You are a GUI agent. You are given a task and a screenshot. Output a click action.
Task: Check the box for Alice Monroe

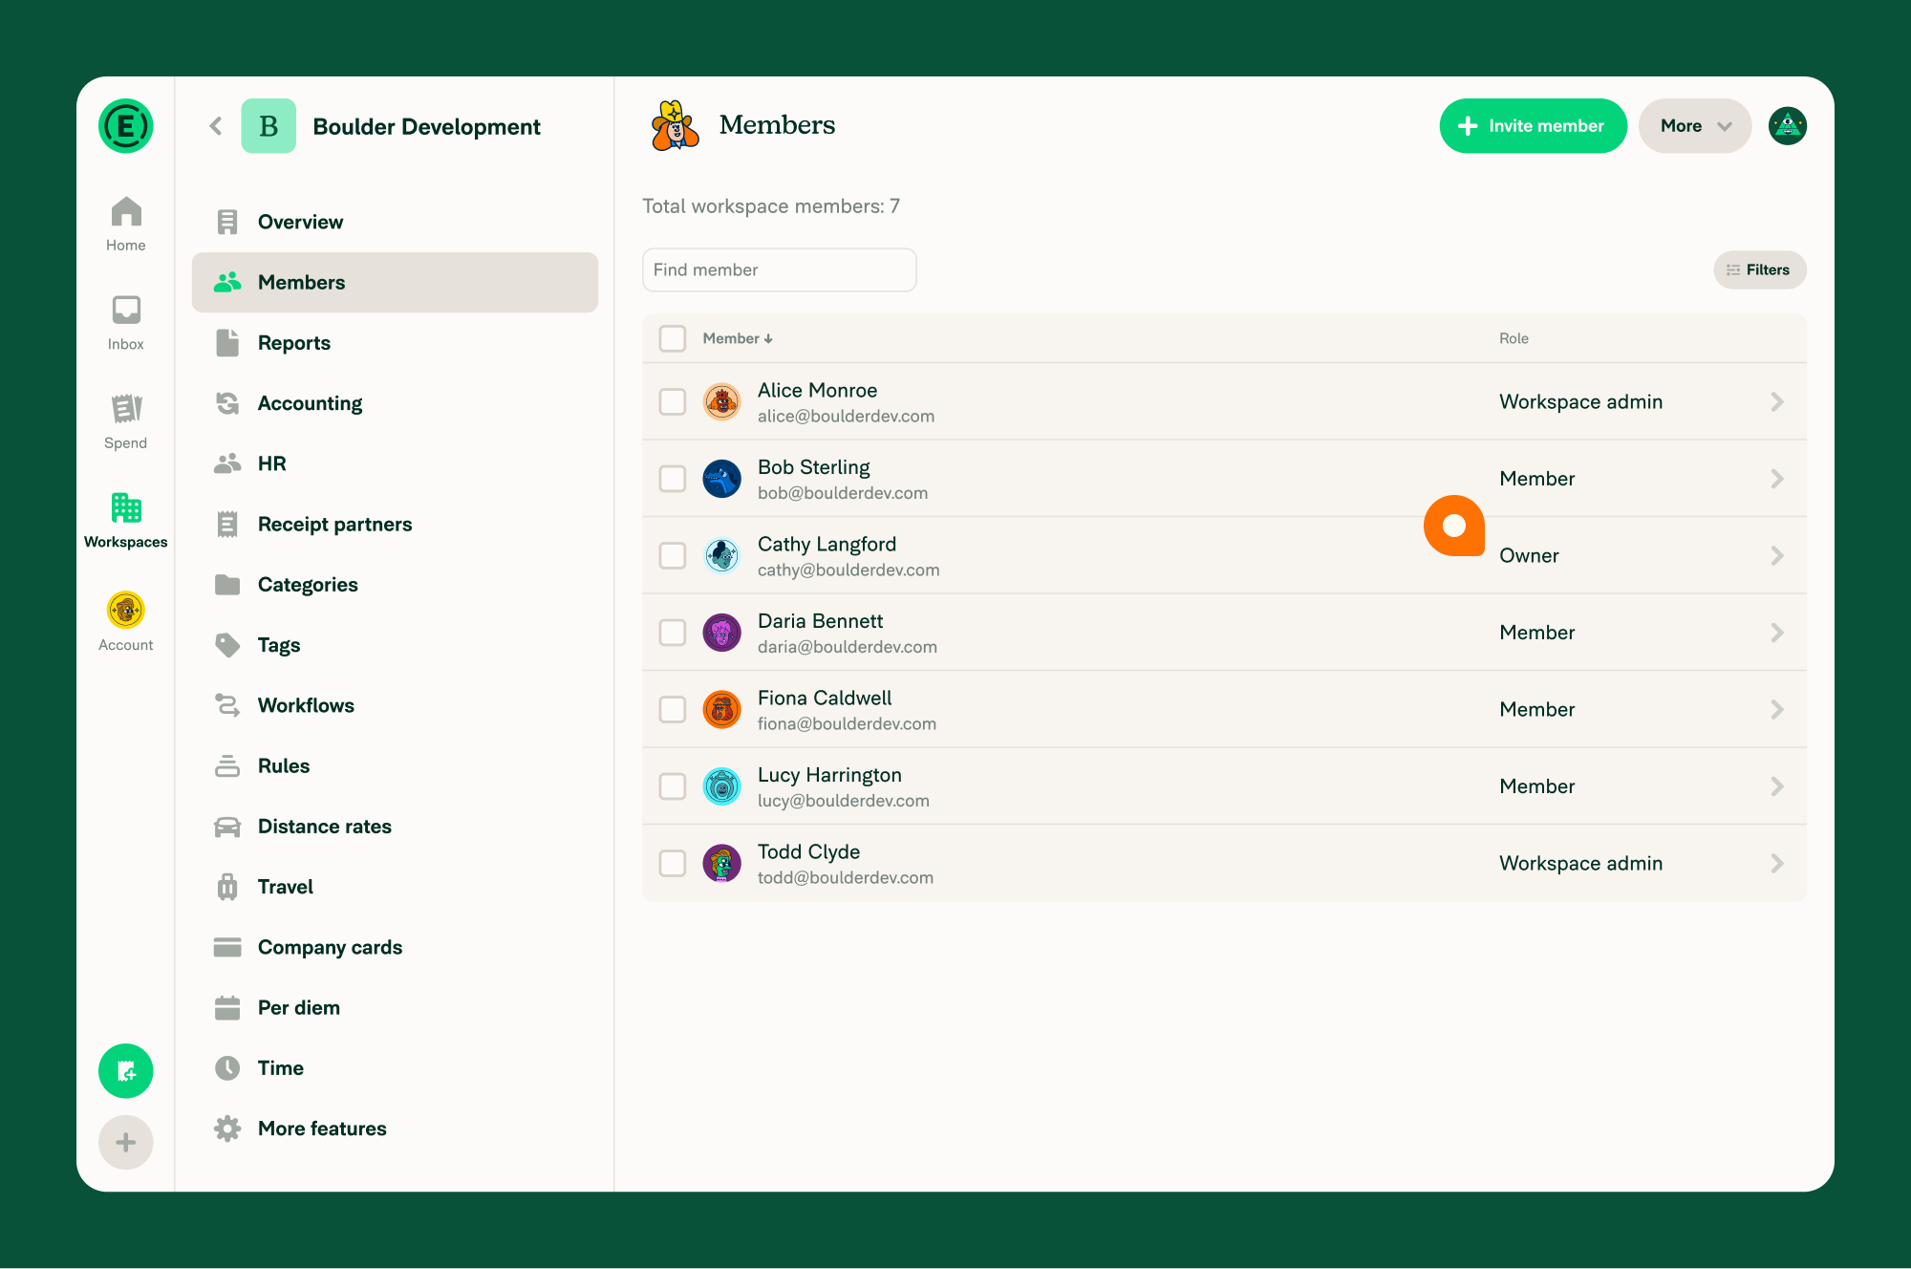pyautogui.click(x=673, y=401)
